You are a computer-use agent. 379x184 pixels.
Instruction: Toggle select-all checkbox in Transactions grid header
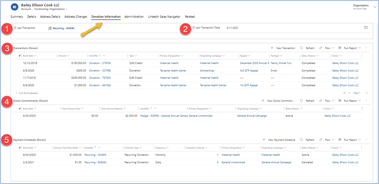click(x=20, y=56)
